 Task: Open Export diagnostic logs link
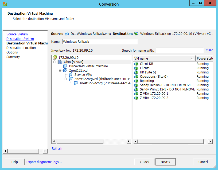click(44, 162)
